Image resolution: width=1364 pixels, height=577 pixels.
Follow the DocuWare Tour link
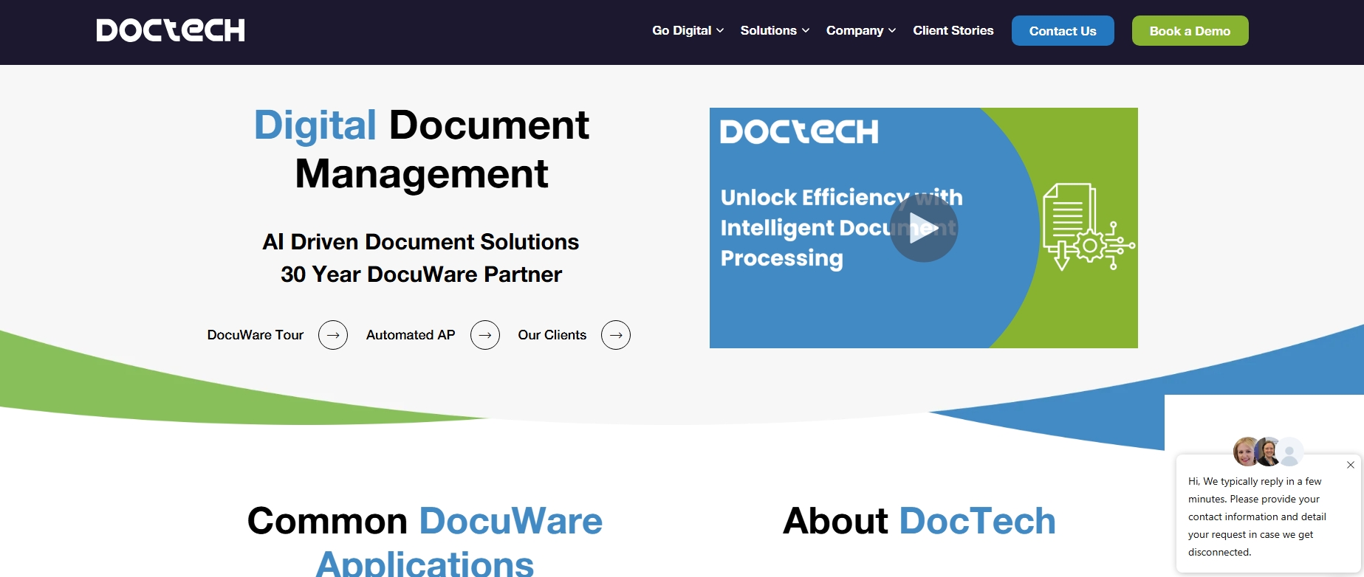coord(256,335)
